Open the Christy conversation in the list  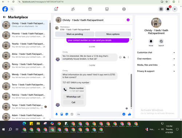point(24,25)
